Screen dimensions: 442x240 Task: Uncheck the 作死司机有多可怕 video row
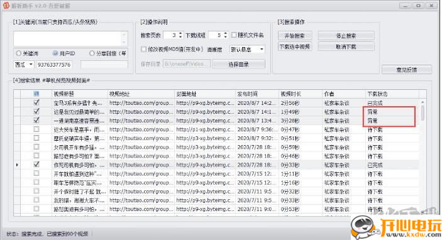(x=36, y=165)
